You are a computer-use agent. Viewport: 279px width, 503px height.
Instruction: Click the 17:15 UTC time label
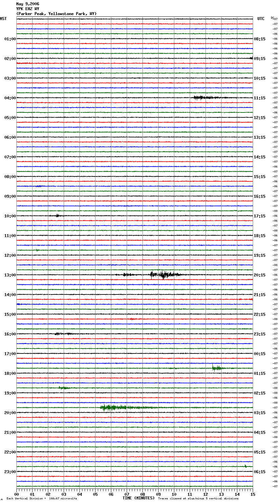coord(260,216)
